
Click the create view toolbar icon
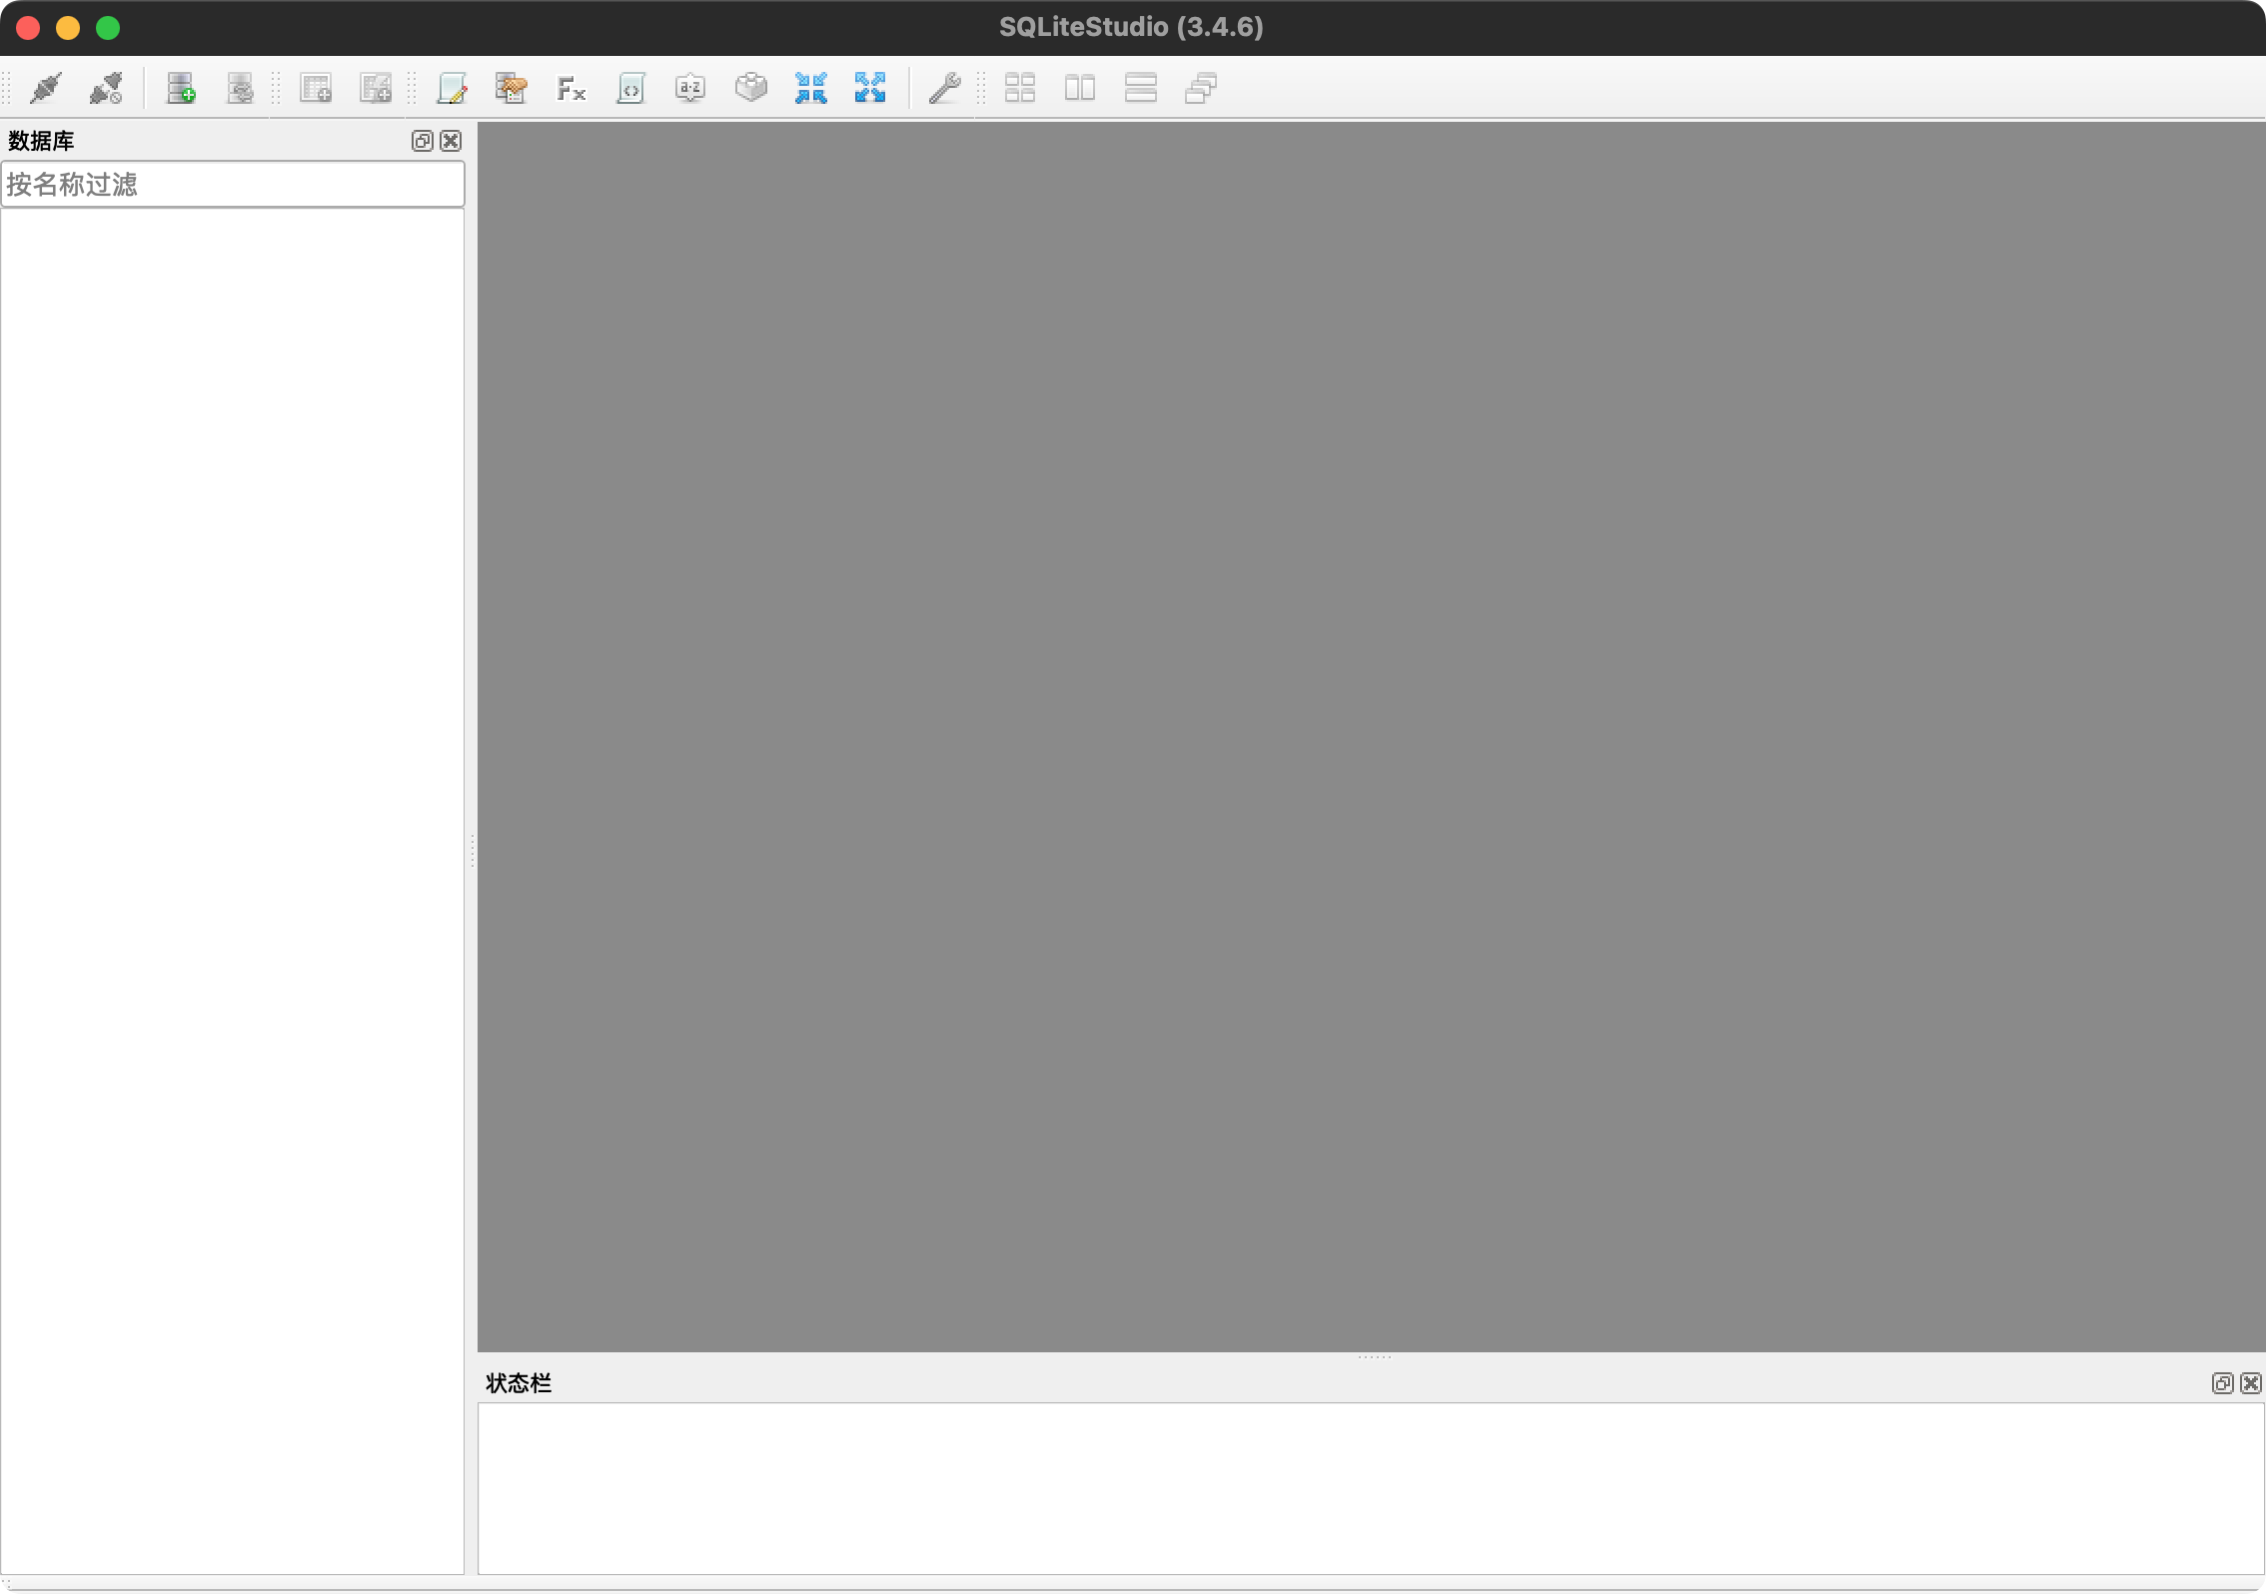[x=376, y=89]
